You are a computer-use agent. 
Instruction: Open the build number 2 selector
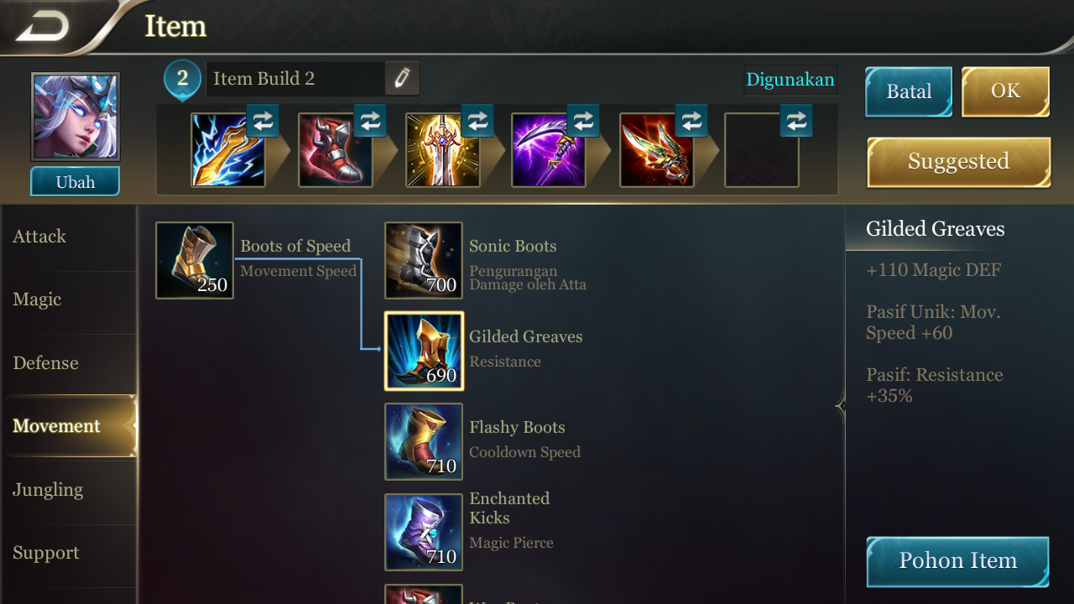(182, 81)
